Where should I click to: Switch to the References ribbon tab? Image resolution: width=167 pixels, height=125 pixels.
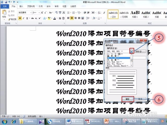point(41,6)
